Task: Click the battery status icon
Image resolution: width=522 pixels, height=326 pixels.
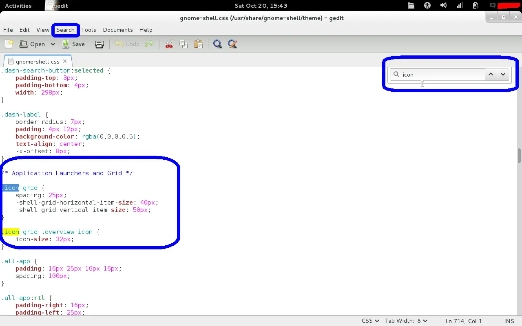Action: 476,6
